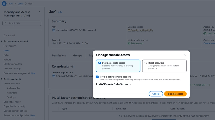This screenshot has height=120, width=215.
Task: Uncheck Revoke active console sessions checkbox
Action: pos(97,77)
